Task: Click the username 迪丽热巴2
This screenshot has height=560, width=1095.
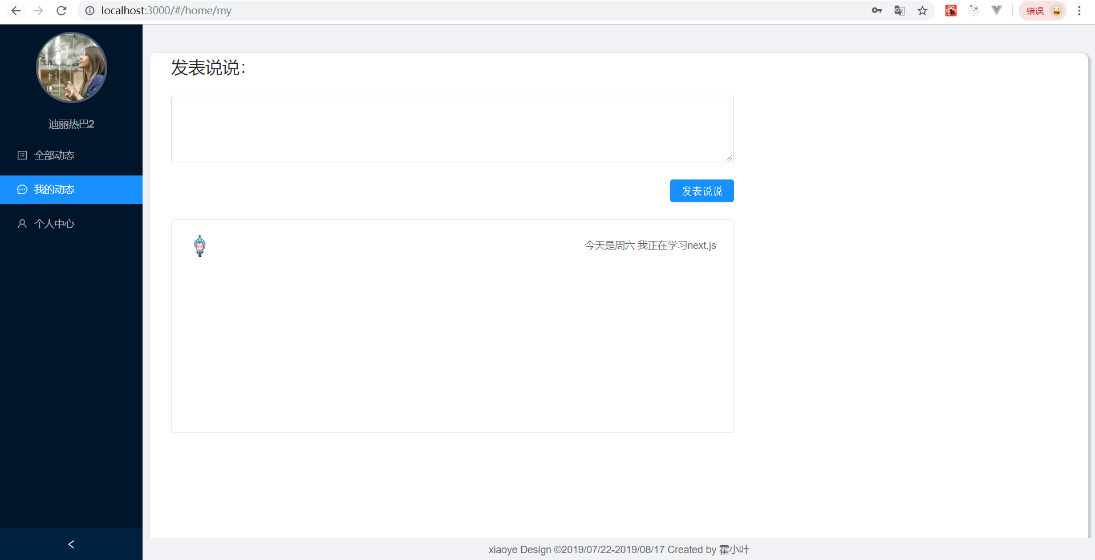Action: [71, 124]
